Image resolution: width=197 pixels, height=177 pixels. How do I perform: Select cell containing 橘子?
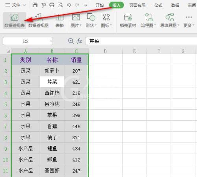point(52,137)
